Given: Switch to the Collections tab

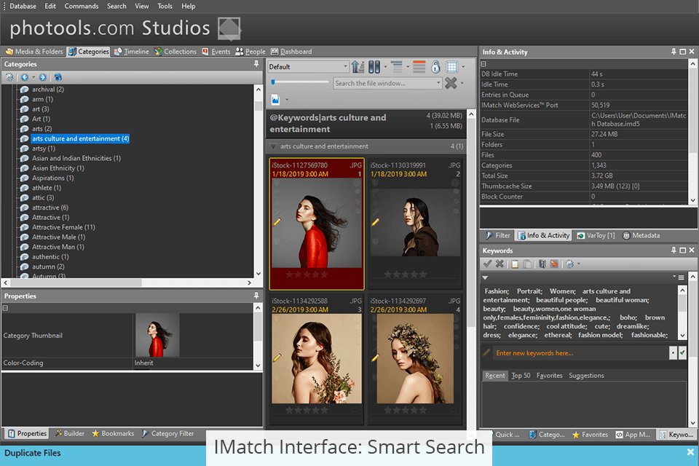Looking at the screenshot, I should click(175, 51).
